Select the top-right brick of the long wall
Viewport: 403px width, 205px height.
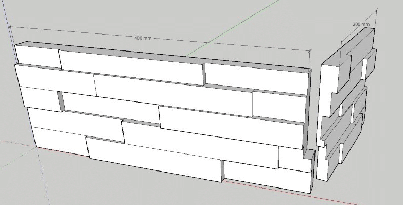tap(257, 78)
